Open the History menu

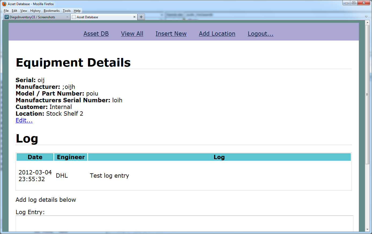35,10
